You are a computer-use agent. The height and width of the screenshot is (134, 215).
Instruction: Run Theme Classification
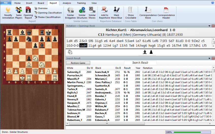coord(47,17)
